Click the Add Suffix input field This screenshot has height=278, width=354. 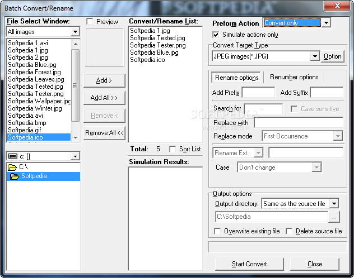pyautogui.click(x=327, y=93)
